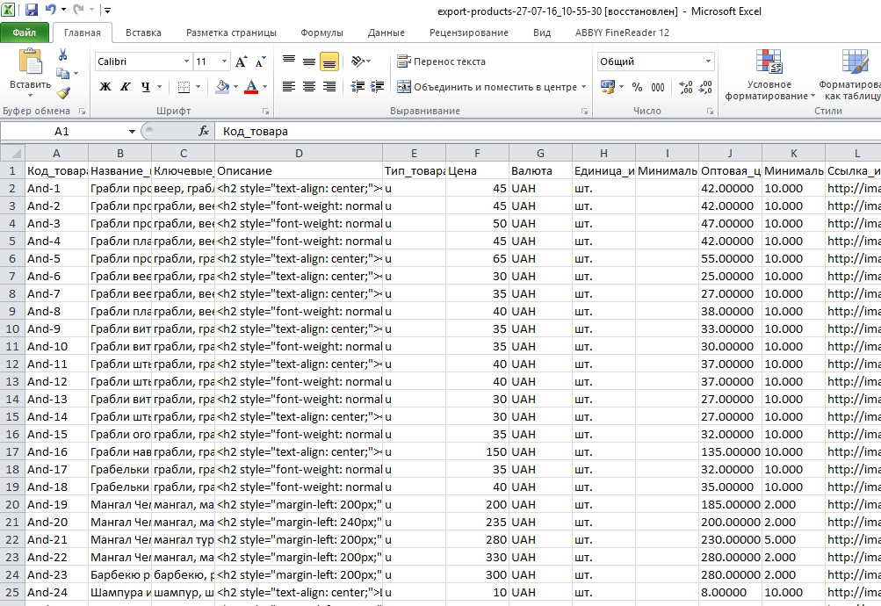This screenshot has width=881, height=606.
Task: Increase the cell indent
Action: (377, 86)
